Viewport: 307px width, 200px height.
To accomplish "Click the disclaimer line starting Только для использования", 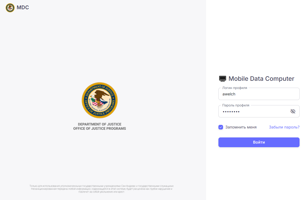I will 102,186.
